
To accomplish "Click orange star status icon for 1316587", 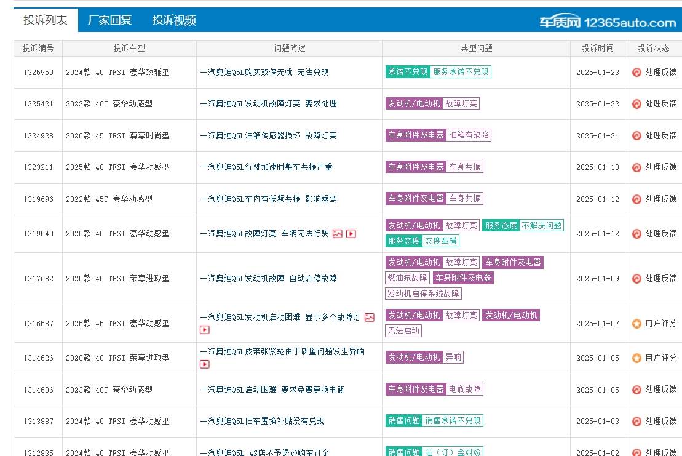I will [636, 323].
